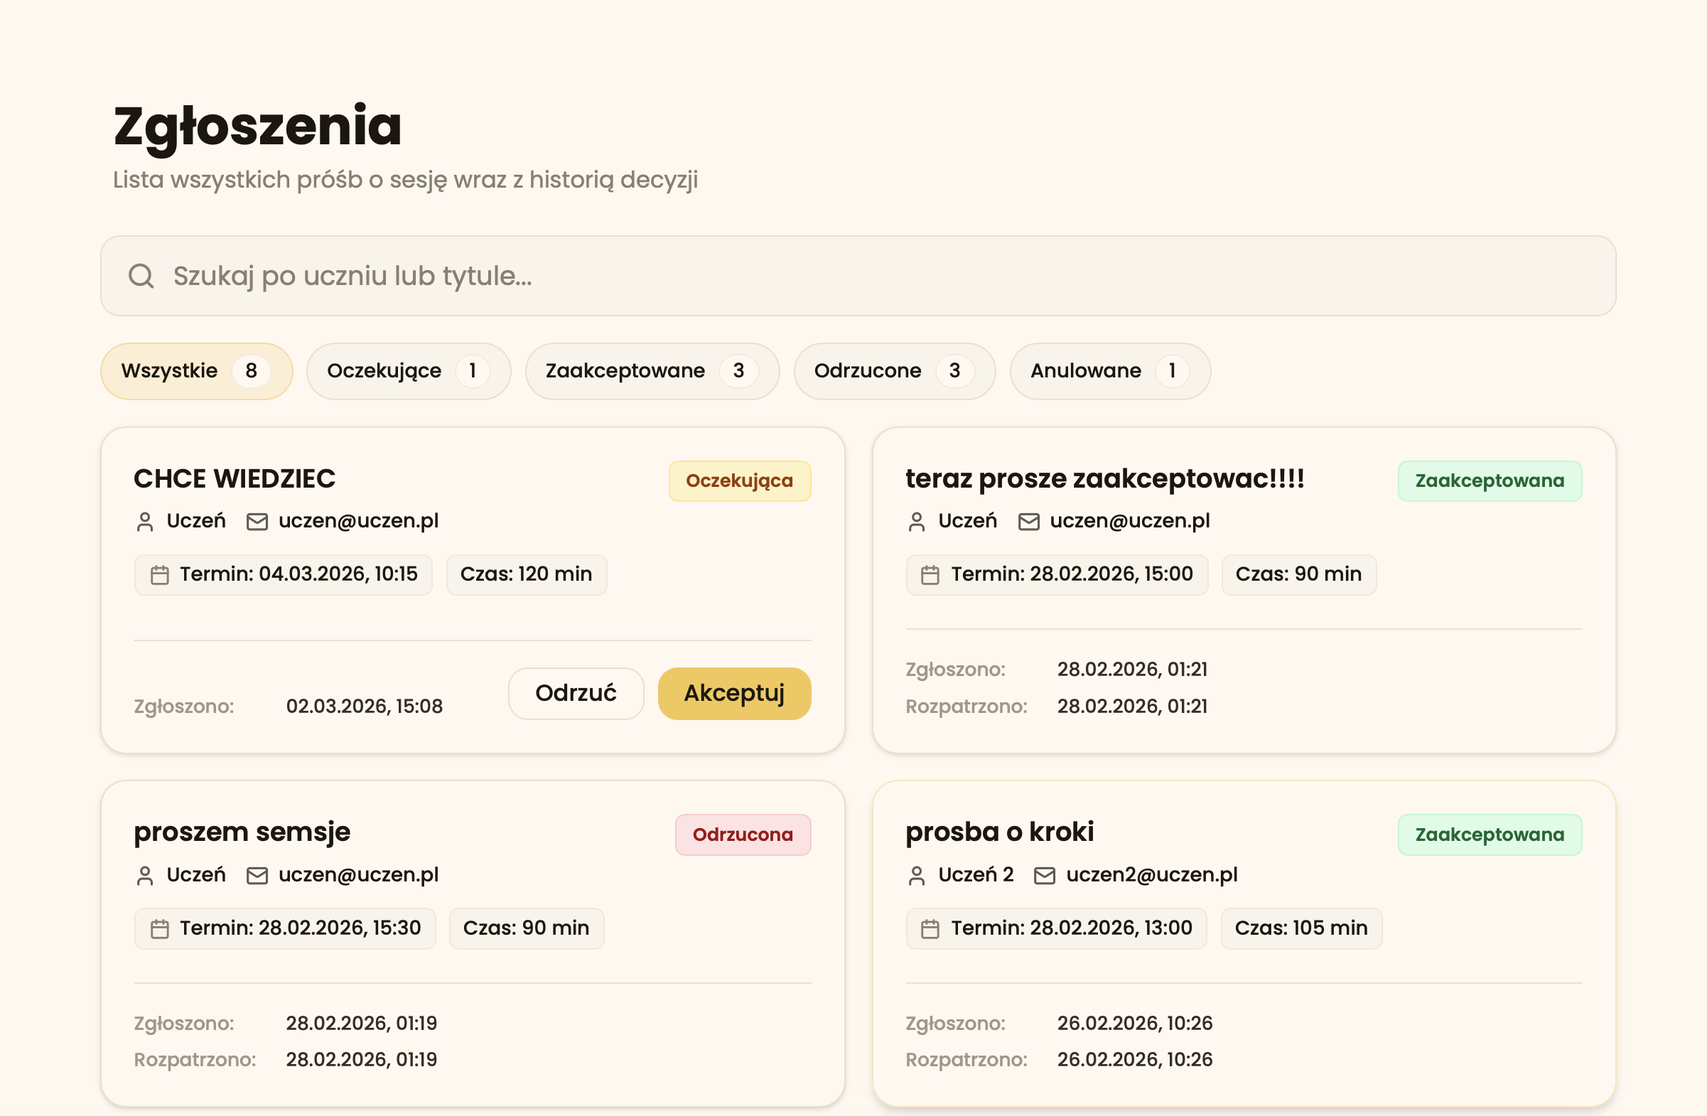Image resolution: width=1707 pixels, height=1116 pixels.
Task: Switch to Oczekujące filter tab
Action: tap(408, 371)
